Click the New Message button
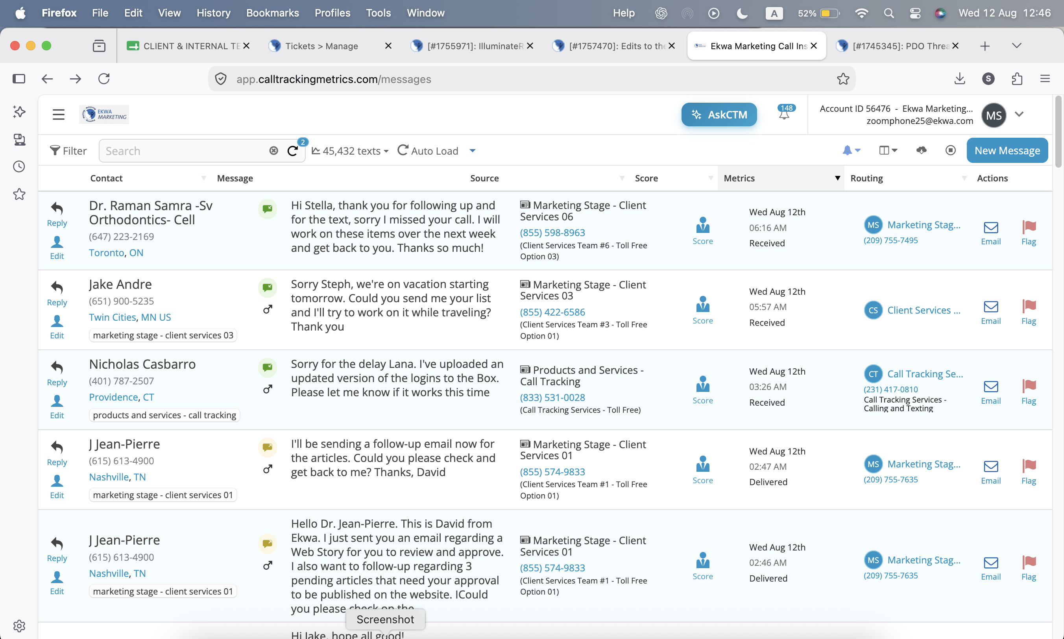Screen dimensions: 1064x639 coord(1007,150)
